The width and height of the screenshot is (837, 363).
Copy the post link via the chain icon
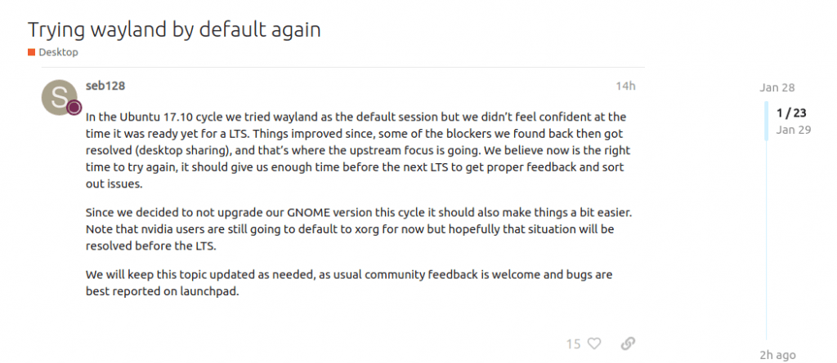pyautogui.click(x=628, y=343)
